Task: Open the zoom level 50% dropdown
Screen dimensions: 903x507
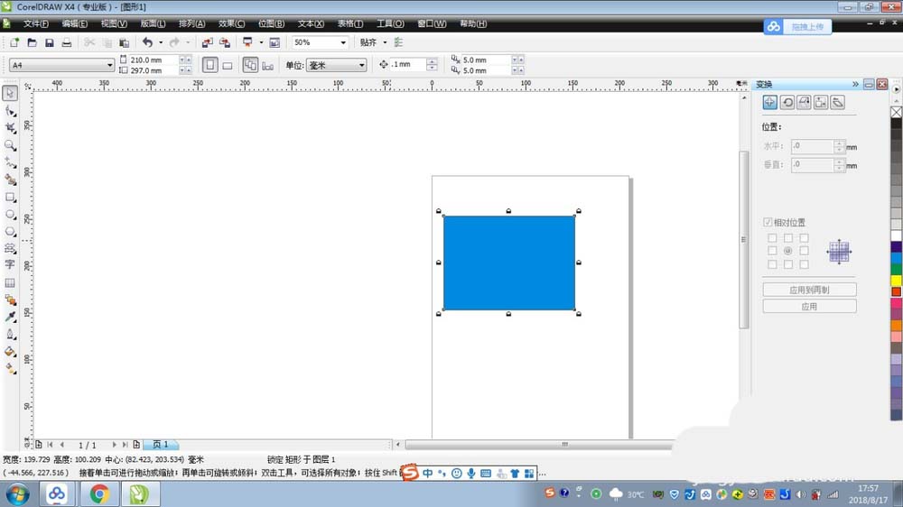Action: pos(343,42)
